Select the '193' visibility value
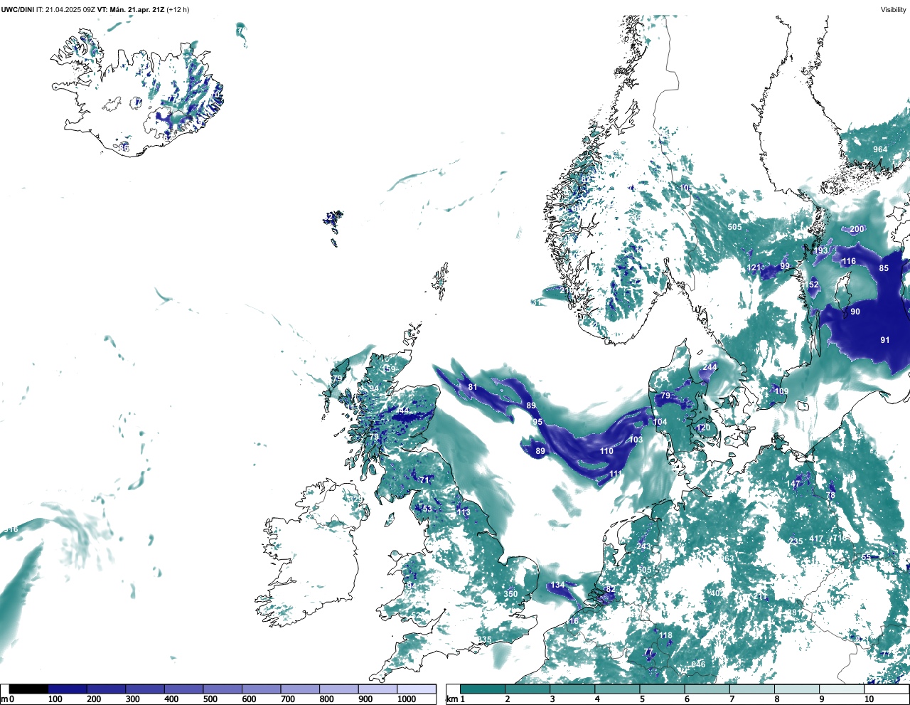The height and width of the screenshot is (705, 910). (821, 250)
